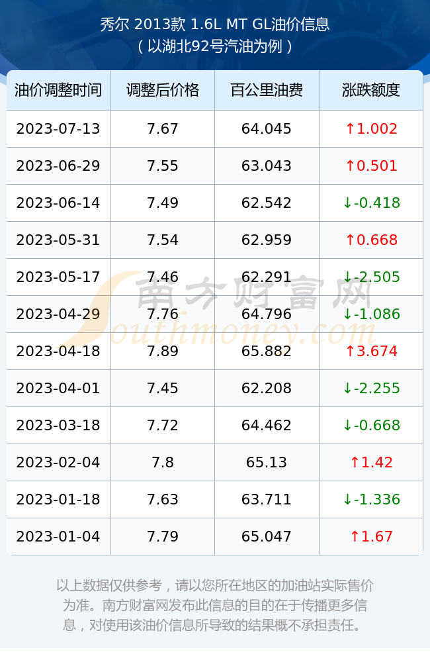The height and width of the screenshot is (662, 430).
Task: Click the green down arrow beside -0.418
Action: click(347, 203)
